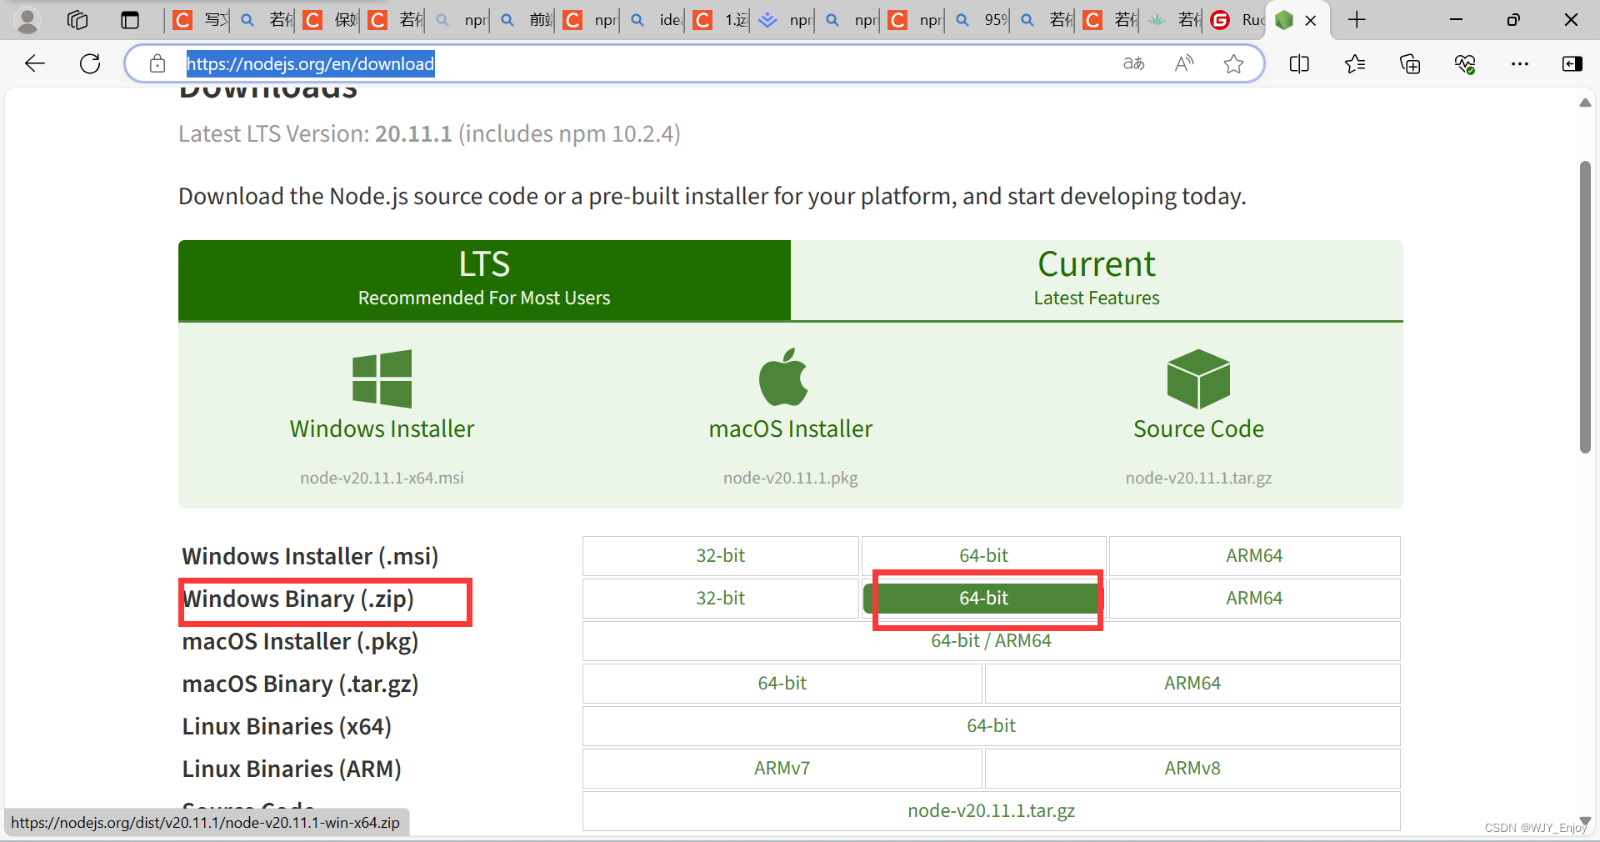
Task: Download Linux Binaries ARMv7
Action: [x=782, y=768]
